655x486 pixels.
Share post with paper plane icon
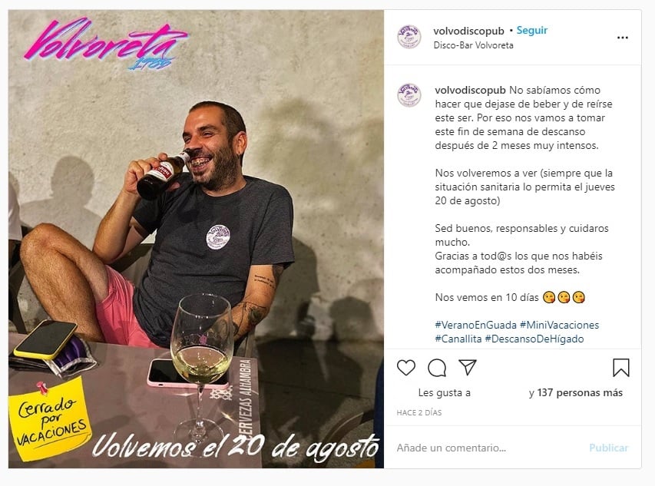[468, 367]
